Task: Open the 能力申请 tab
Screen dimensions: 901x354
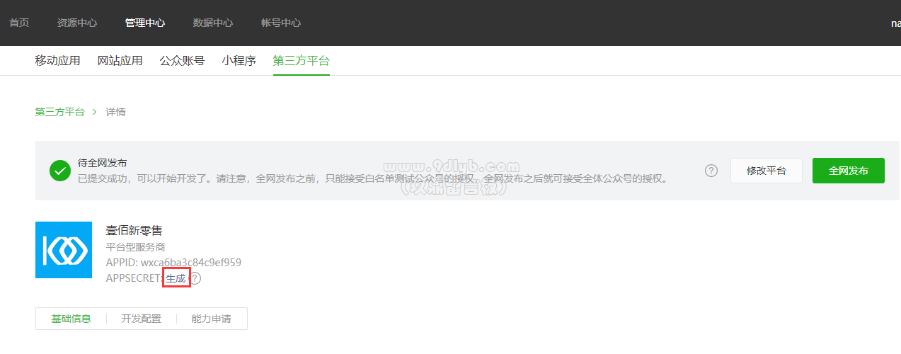Action: pyautogui.click(x=211, y=319)
